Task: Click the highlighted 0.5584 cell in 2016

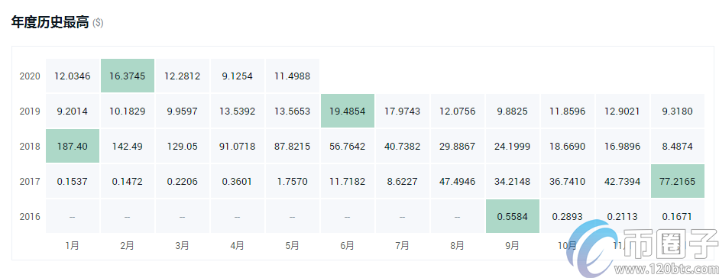Action: [x=512, y=217]
